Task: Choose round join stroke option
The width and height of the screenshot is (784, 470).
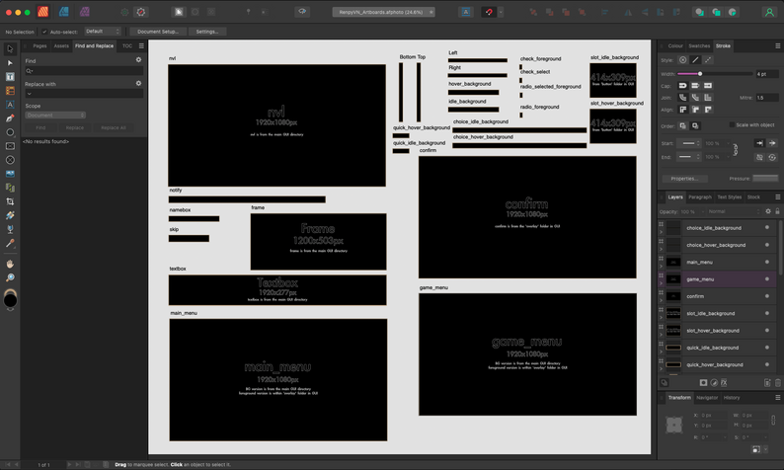Action: click(682, 98)
